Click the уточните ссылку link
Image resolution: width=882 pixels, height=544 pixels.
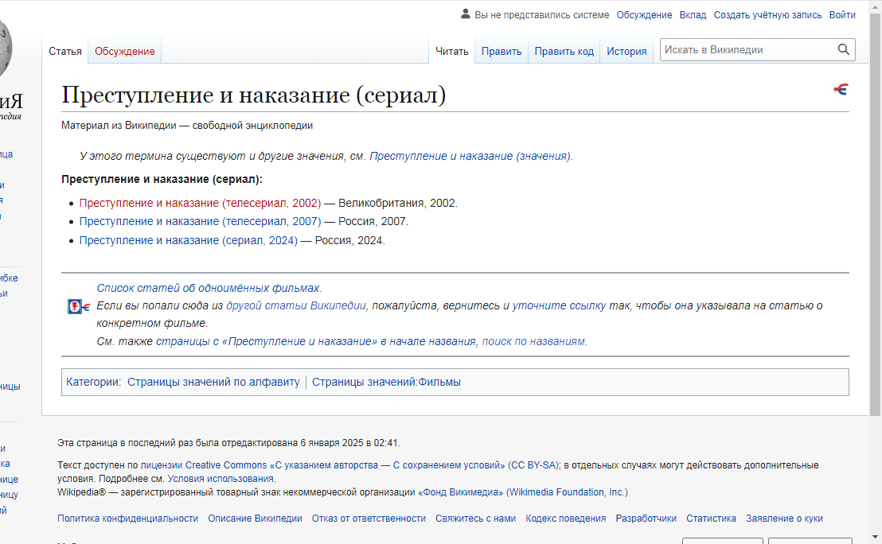coord(559,305)
